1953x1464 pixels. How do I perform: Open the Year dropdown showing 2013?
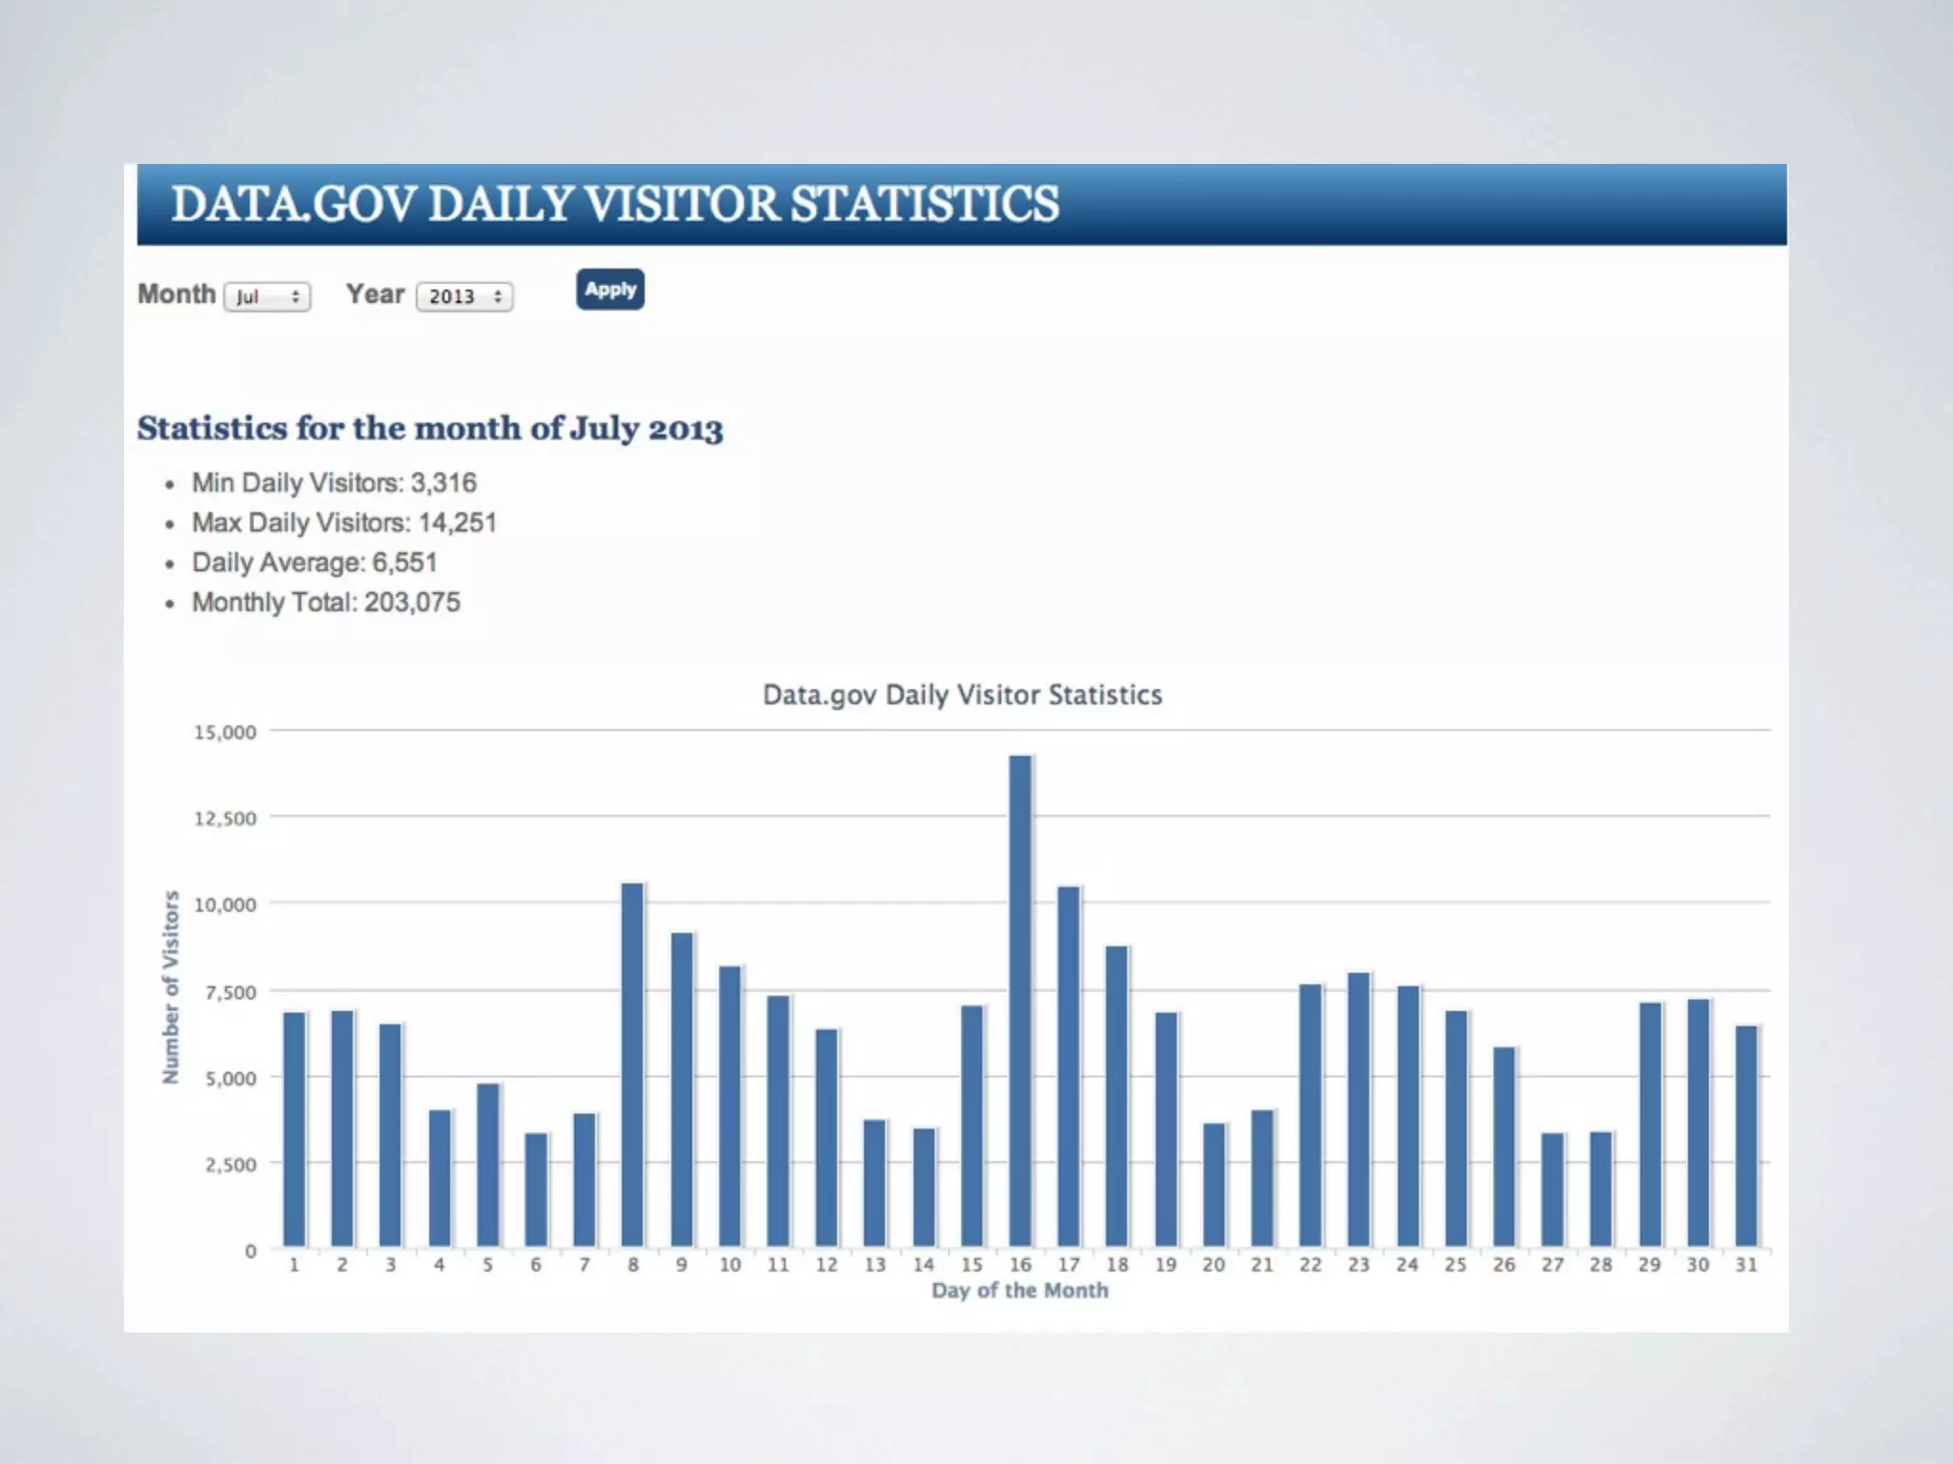(x=464, y=296)
